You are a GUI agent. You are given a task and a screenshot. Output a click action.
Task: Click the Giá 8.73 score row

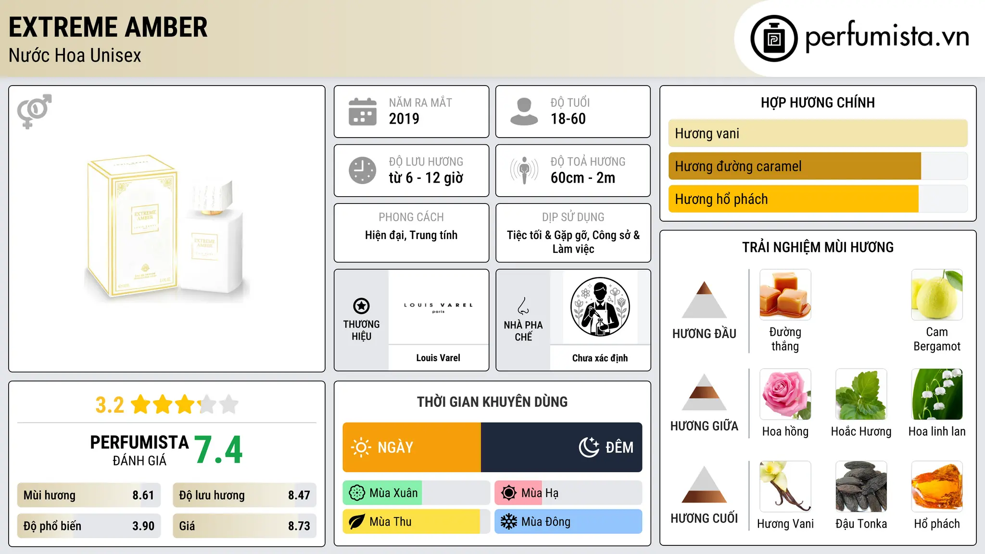pos(244,526)
